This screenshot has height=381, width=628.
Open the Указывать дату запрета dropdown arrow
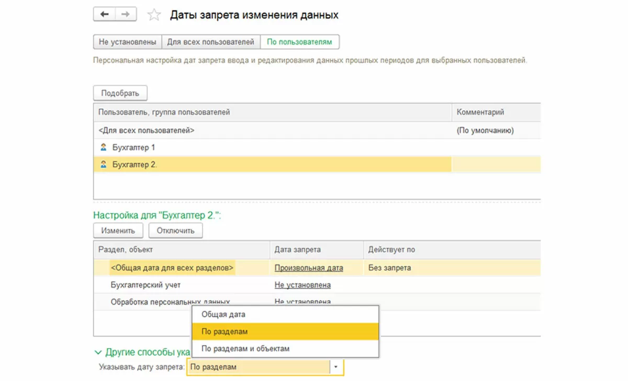coord(336,367)
